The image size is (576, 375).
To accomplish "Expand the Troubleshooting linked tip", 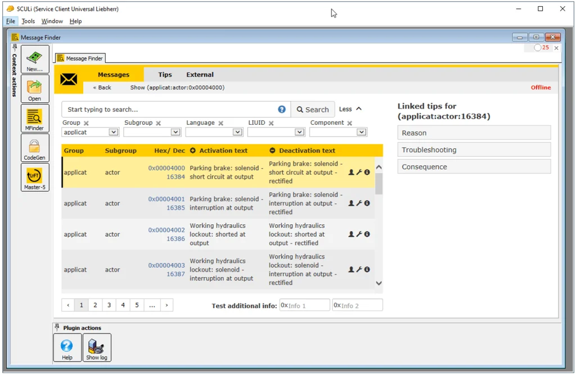I will (x=474, y=150).
